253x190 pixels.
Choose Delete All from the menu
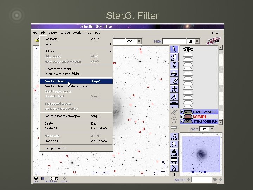[76, 128]
